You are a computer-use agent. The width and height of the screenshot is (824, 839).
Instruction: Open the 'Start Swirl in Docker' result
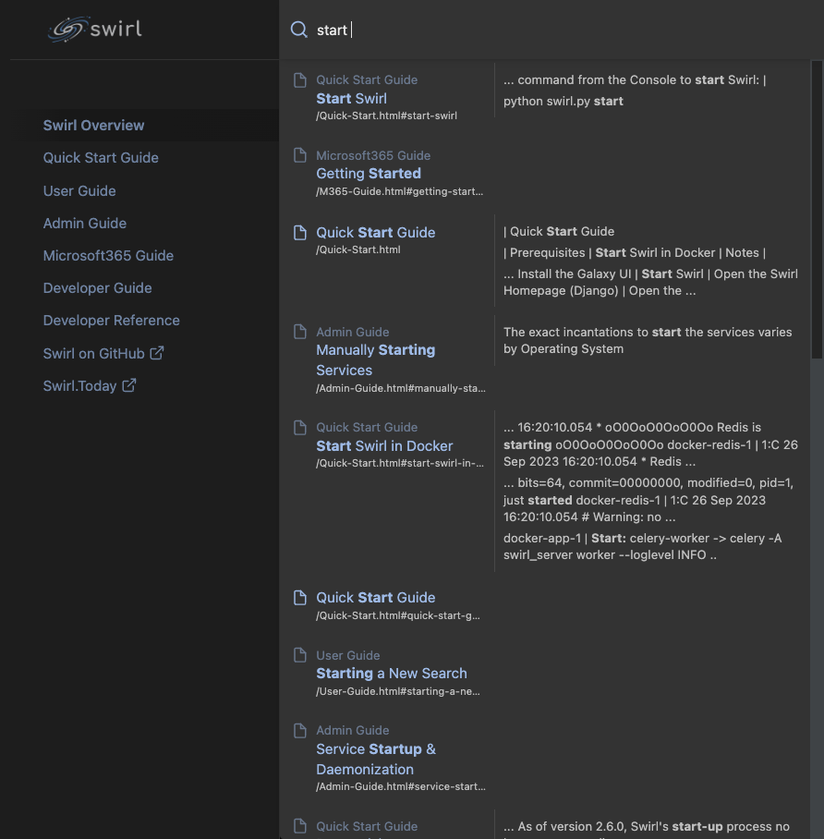click(384, 446)
